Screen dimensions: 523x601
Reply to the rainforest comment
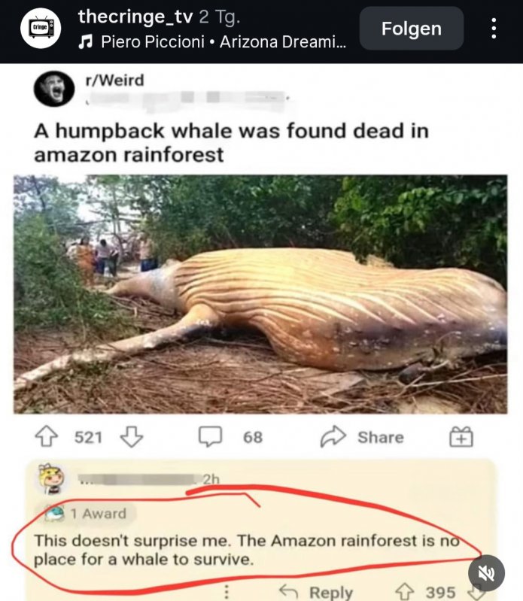tap(316, 592)
